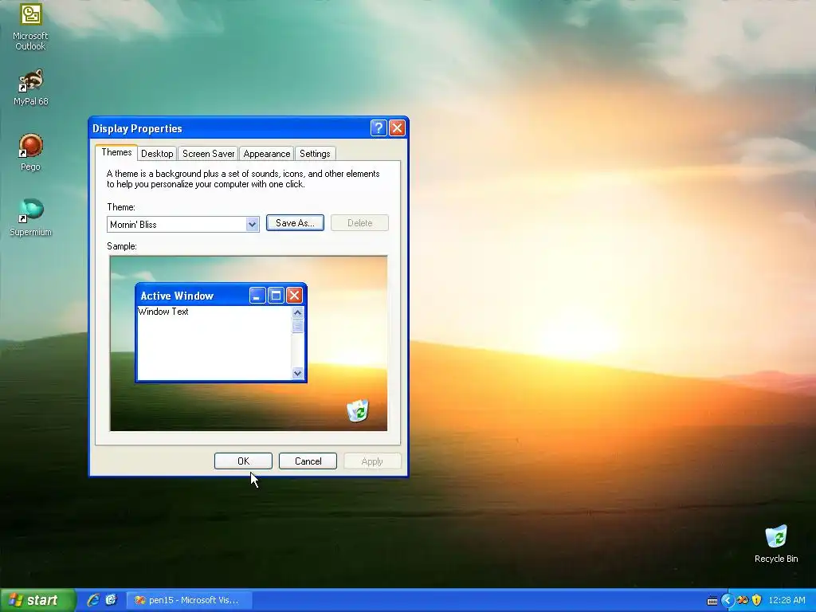The image size is (816, 612).
Task: Switch to the Settings tab
Action: click(315, 154)
